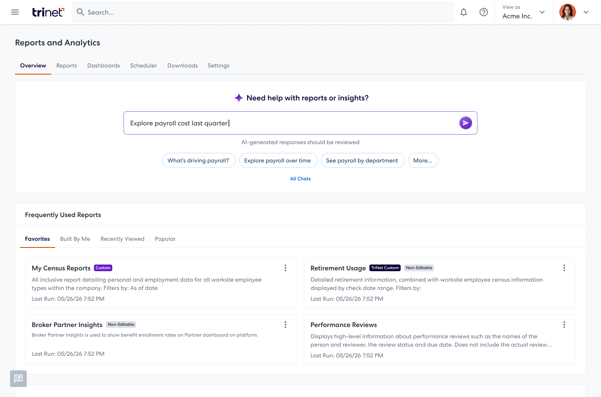The width and height of the screenshot is (601, 397).
Task: Expand the user profile menu chevron
Action: pyautogui.click(x=586, y=12)
